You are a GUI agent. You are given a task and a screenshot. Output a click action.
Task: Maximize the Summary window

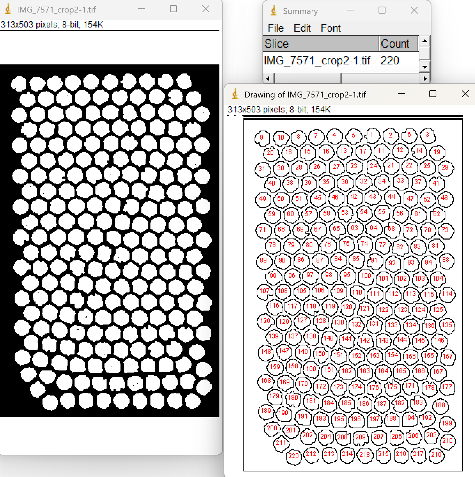[x=382, y=10]
